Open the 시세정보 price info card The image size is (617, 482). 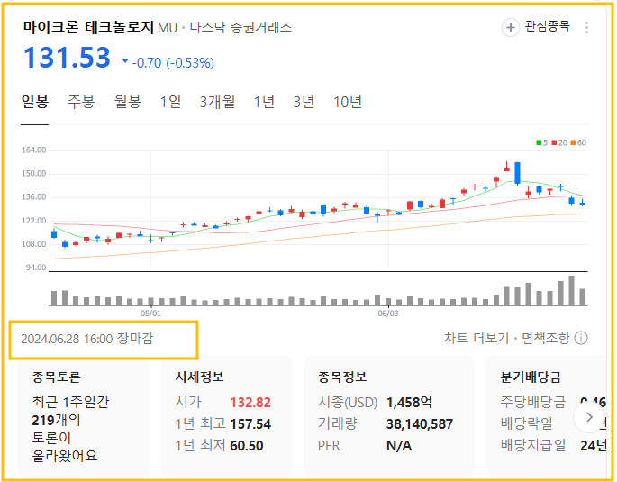pyautogui.click(x=226, y=416)
